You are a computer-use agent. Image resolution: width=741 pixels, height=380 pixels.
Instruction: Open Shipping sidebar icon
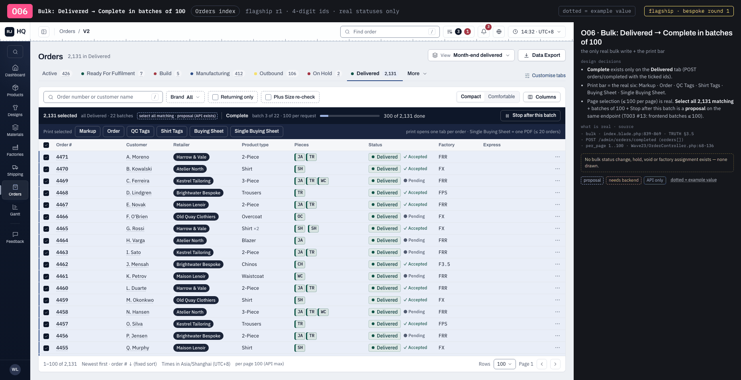pyautogui.click(x=15, y=170)
